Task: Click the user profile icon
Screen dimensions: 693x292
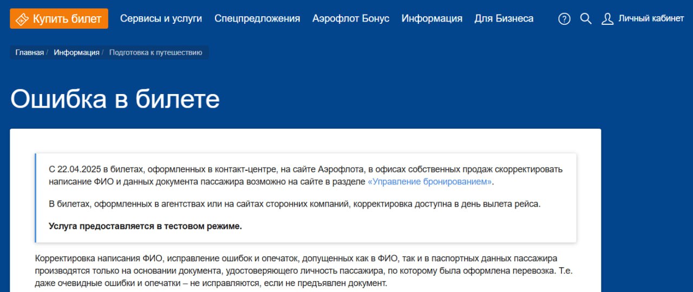Action: point(607,19)
